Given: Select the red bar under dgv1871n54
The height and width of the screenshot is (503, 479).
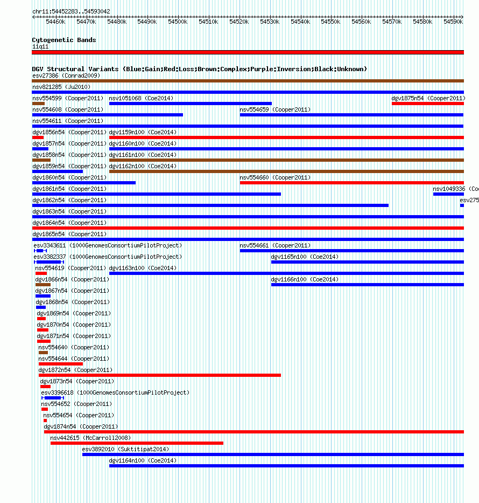Looking at the screenshot, I should (x=44, y=341).
